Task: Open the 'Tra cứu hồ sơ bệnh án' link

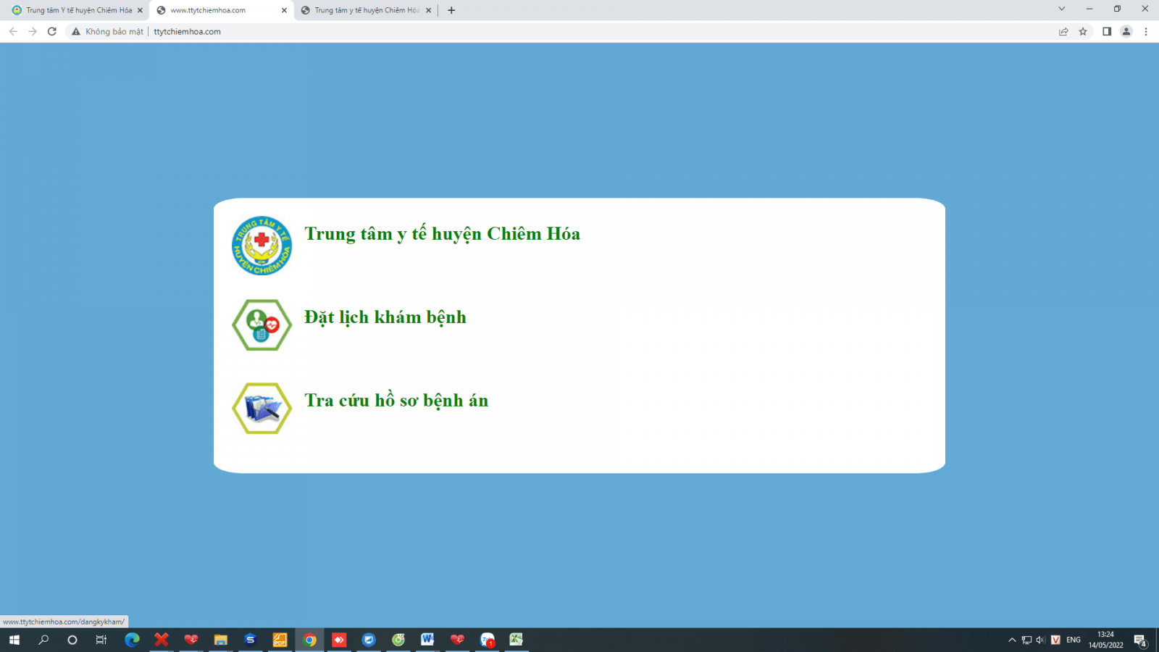Action: click(x=396, y=401)
